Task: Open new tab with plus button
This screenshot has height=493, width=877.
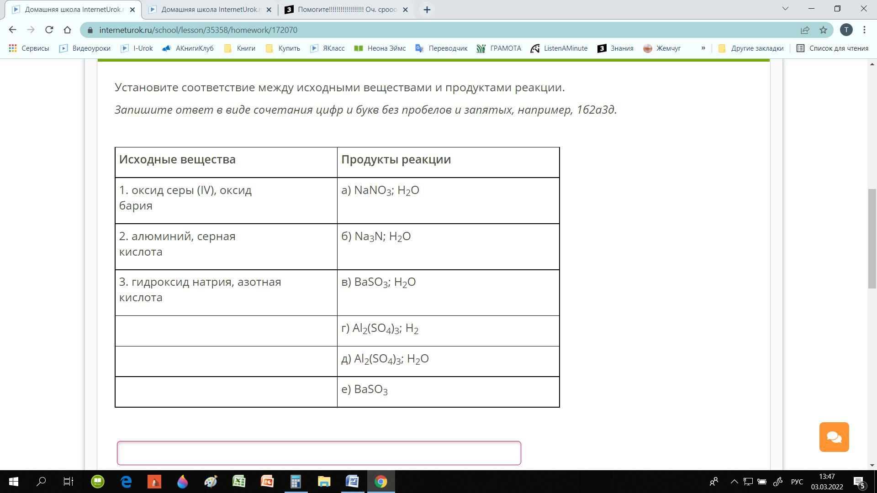Action: click(x=427, y=10)
